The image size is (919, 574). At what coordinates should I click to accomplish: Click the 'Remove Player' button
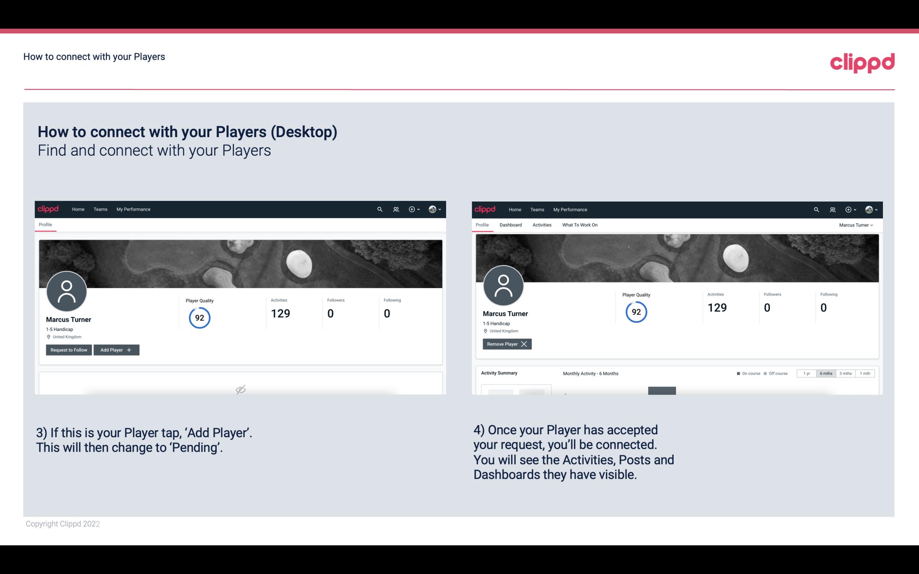pos(506,344)
